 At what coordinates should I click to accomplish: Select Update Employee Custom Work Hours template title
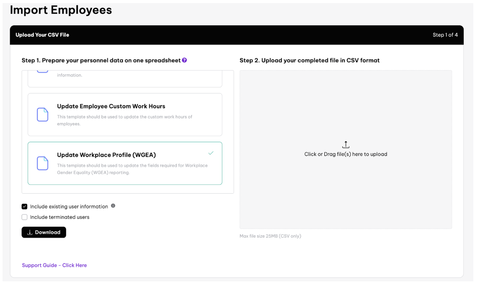[111, 106]
